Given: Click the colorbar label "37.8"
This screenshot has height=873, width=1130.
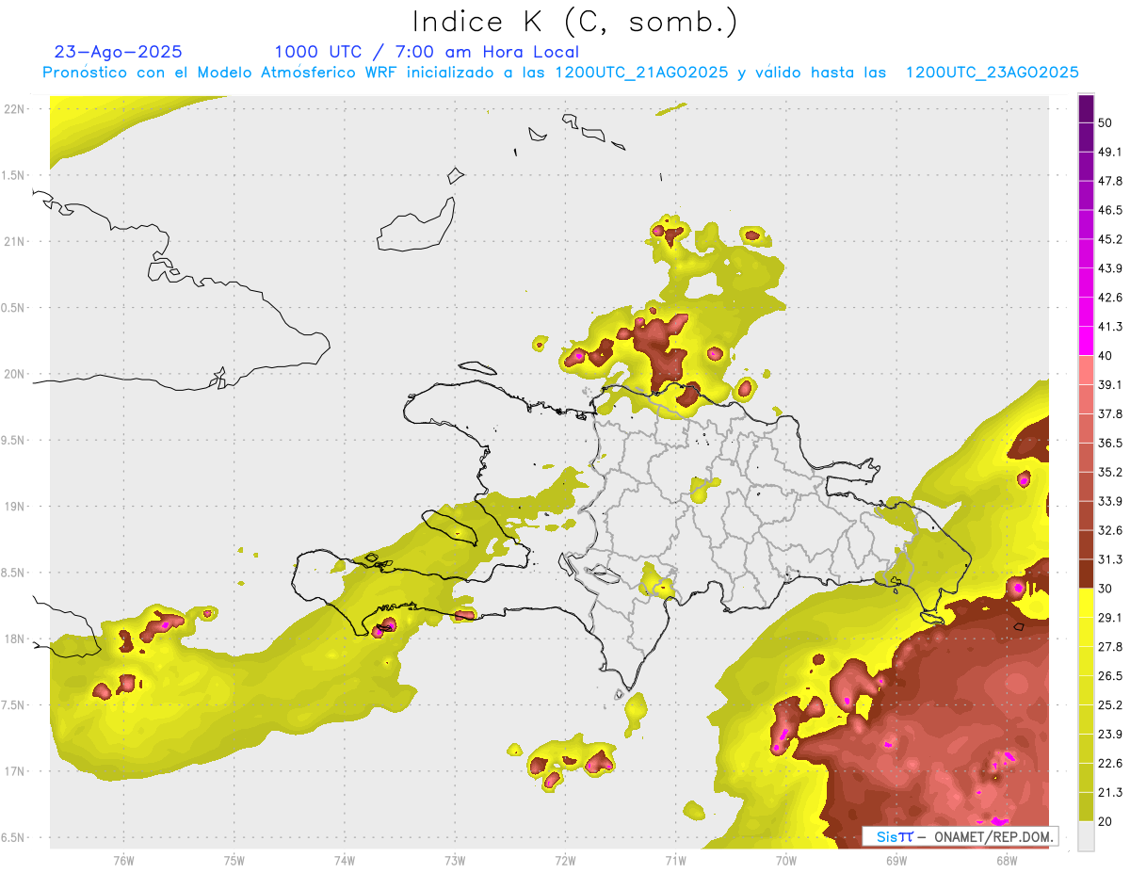Looking at the screenshot, I should click(1110, 413).
